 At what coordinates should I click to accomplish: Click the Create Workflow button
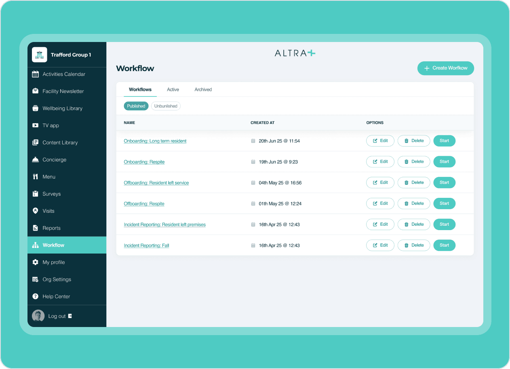pos(445,68)
